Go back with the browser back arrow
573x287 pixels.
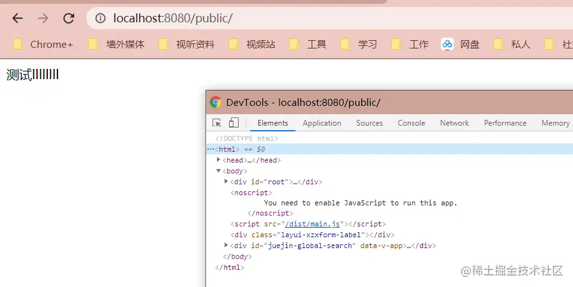click(x=17, y=18)
